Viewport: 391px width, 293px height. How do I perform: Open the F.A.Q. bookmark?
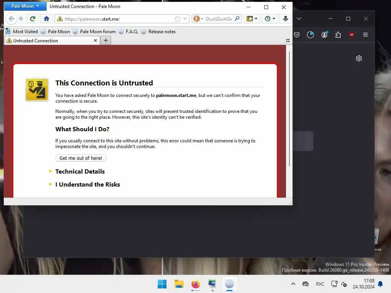(128, 32)
